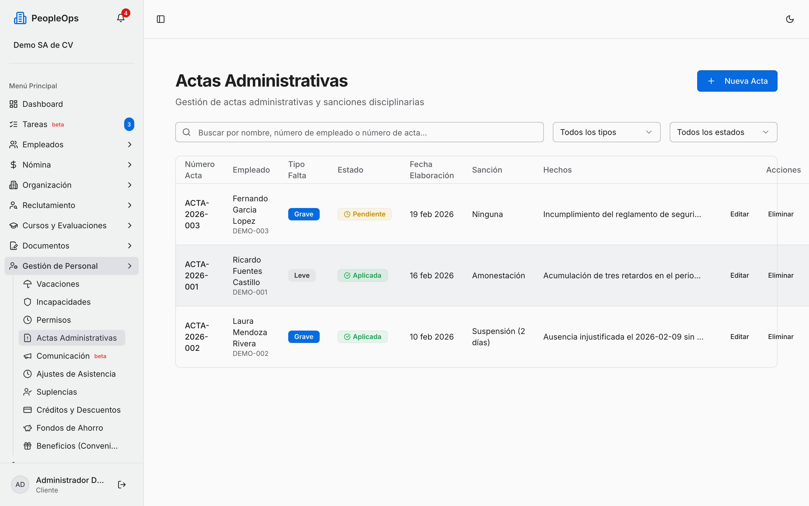Click the Fecha Elaboración column header
This screenshot has height=506, width=809.
(x=431, y=170)
